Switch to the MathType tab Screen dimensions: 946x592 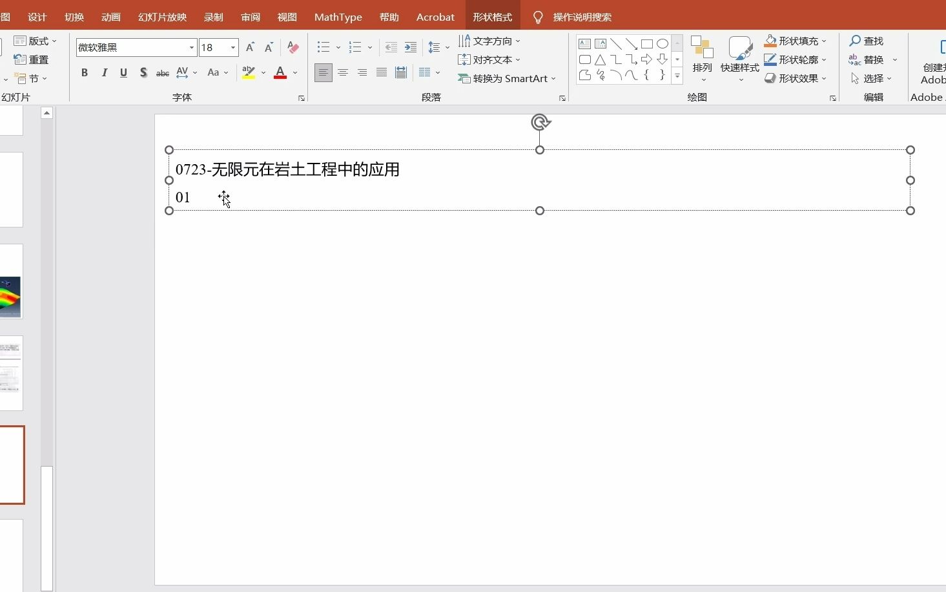coord(338,17)
